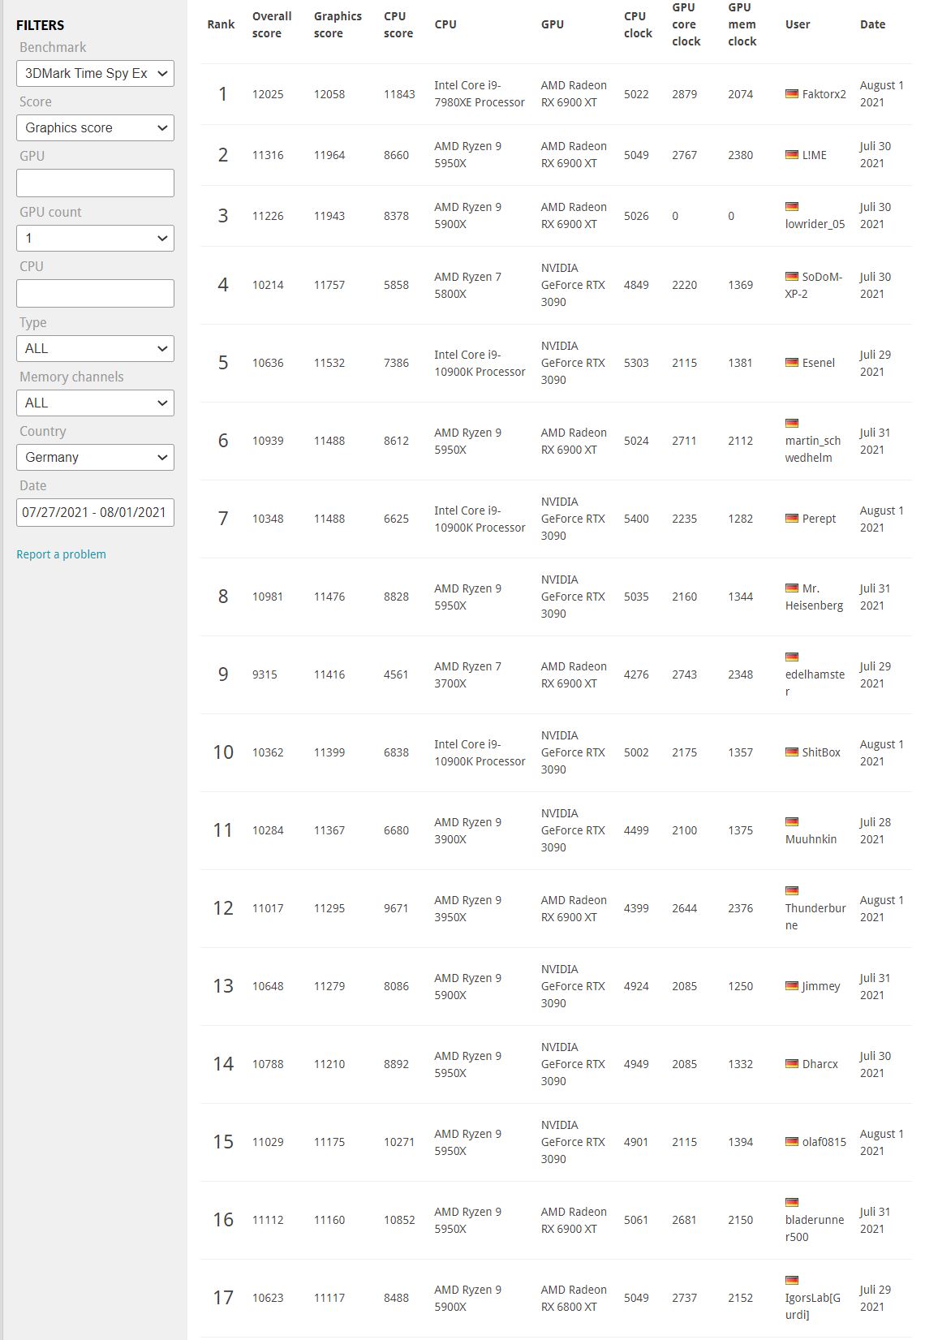Click the CPU filter text field
Image resolution: width=925 pixels, height=1340 pixels.
(95, 293)
